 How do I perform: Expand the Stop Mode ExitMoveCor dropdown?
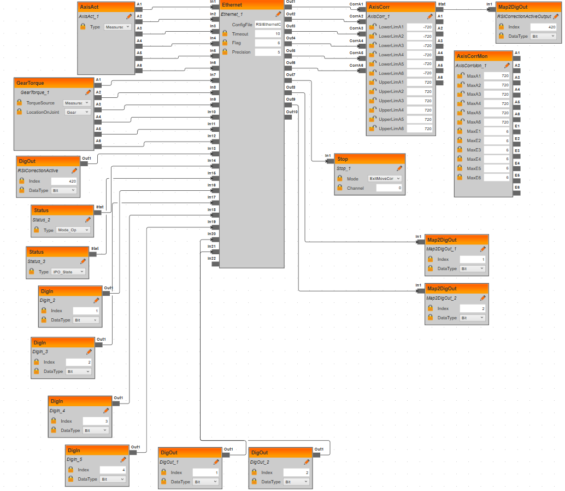385,179
